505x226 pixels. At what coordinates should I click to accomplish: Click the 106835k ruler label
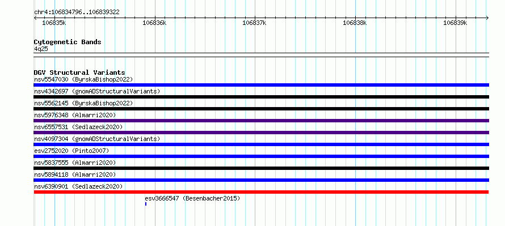point(54,23)
